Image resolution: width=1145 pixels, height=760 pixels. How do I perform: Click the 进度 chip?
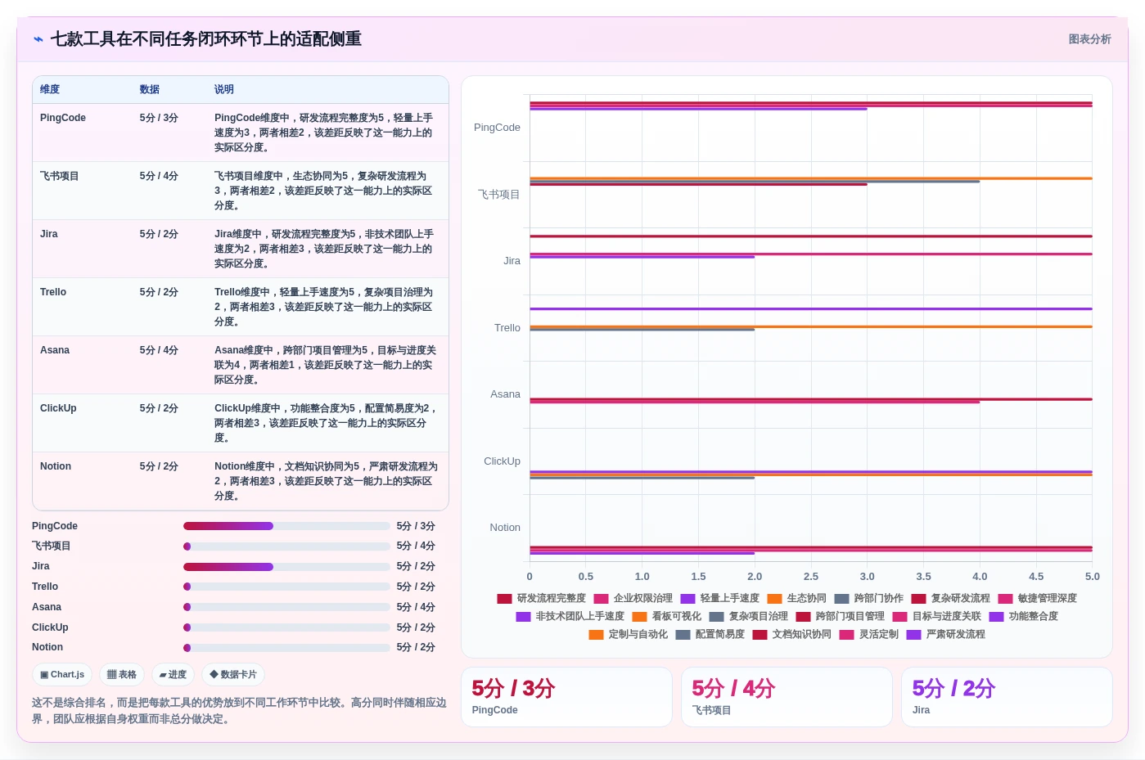click(173, 675)
